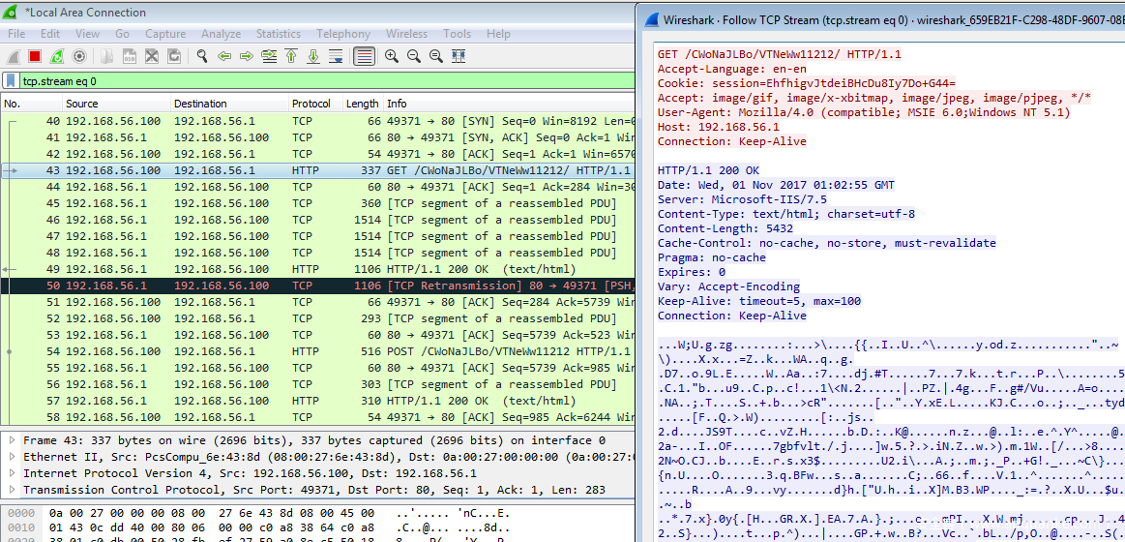Toggle packet list colorization
The width and height of the screenshot is (1125, 542).
point(364,57)
